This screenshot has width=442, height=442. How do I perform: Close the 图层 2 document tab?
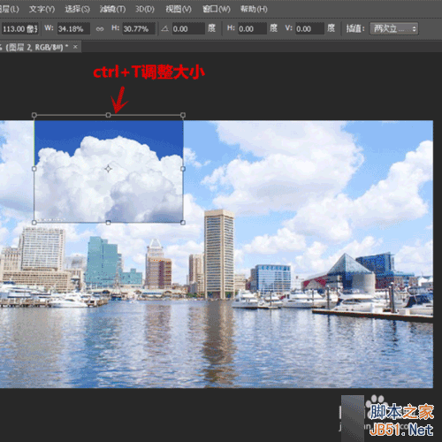75,47
